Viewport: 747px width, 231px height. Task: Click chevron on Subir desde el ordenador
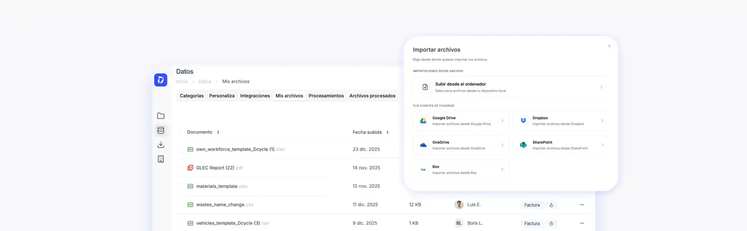coord(601,87)
